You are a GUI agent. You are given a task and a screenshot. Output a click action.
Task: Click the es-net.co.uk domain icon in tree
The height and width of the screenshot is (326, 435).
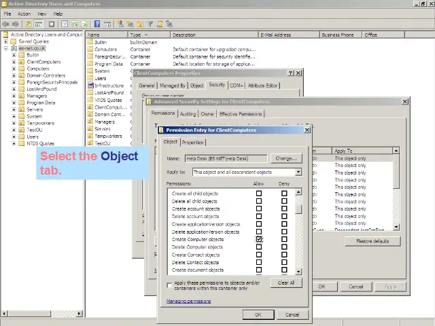(x=14, y=48)
